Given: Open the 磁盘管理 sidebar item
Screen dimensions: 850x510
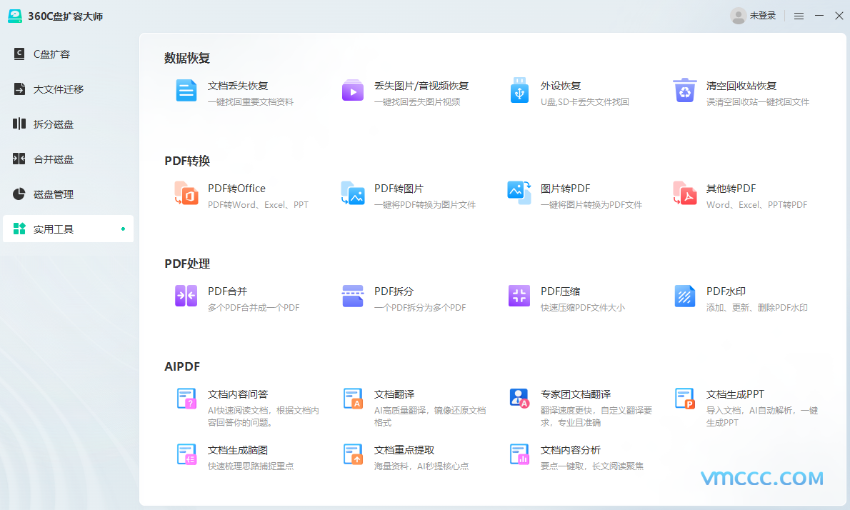Looking at the screenshot, I should coord(53,194).
